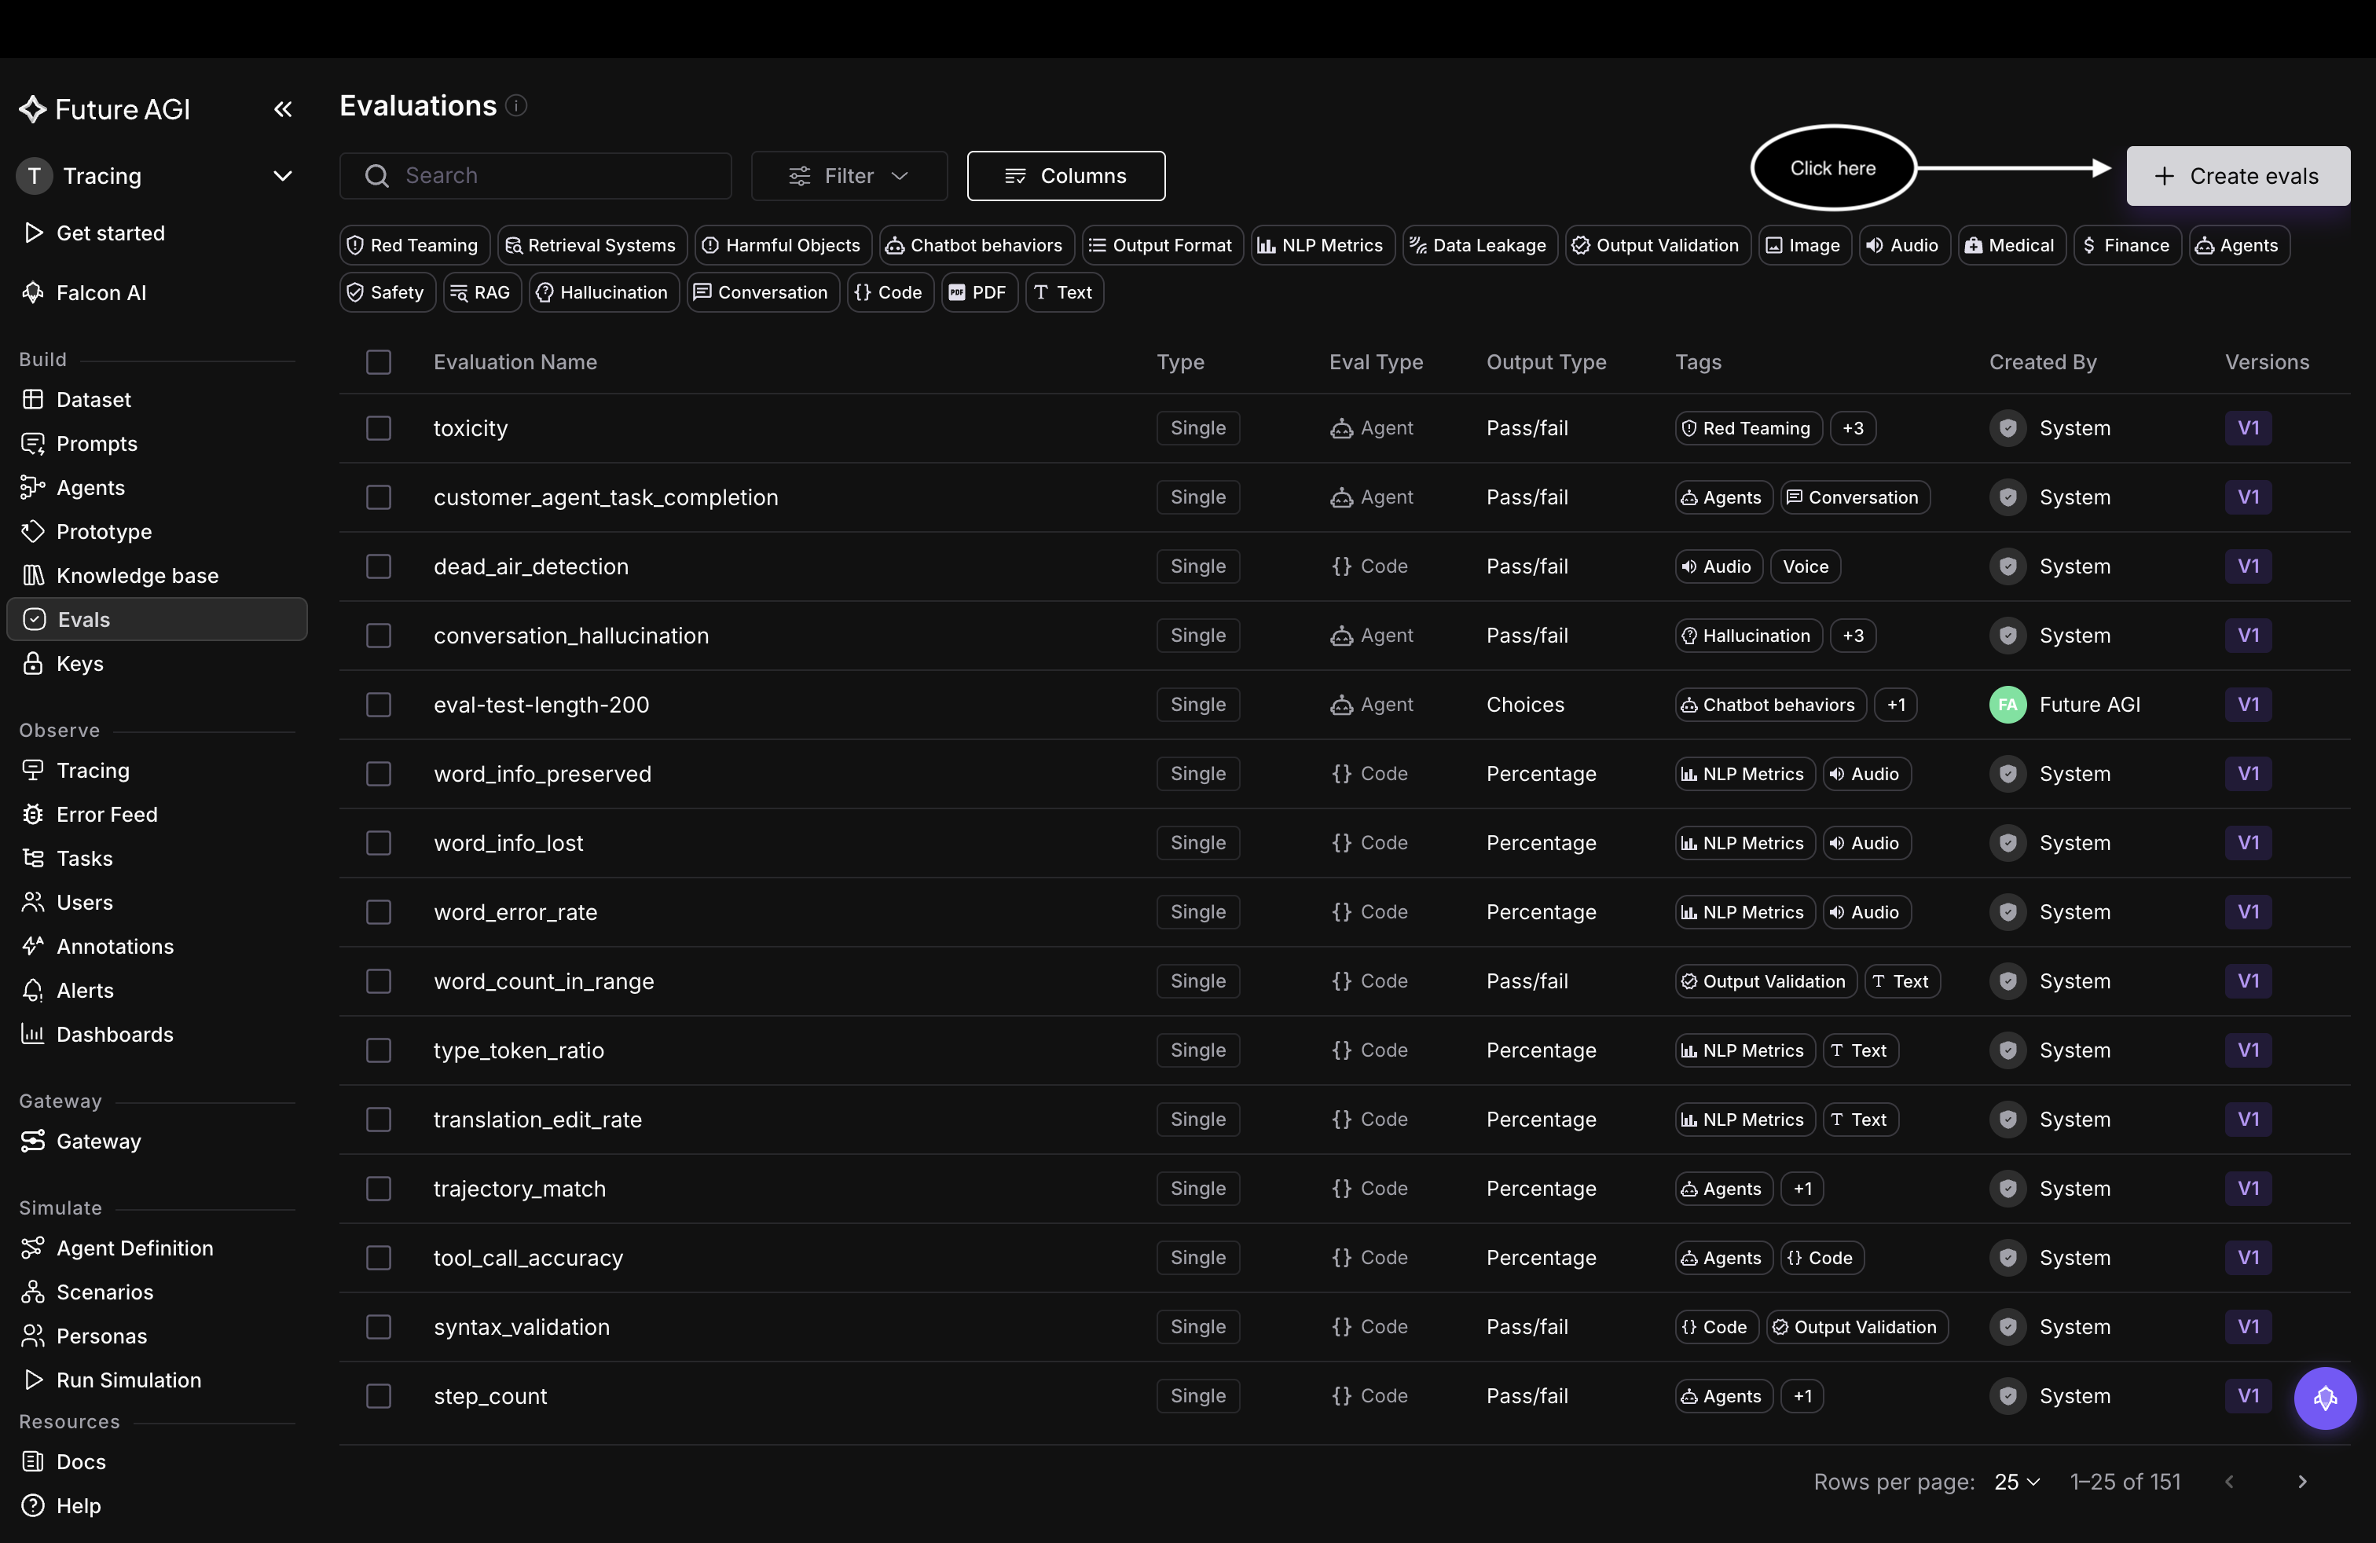Check the word_error_rate row checkbox
2376x1543 pixels.
click(379, 912)
